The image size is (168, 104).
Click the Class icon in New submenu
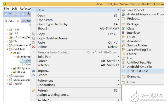click(123, 29)
